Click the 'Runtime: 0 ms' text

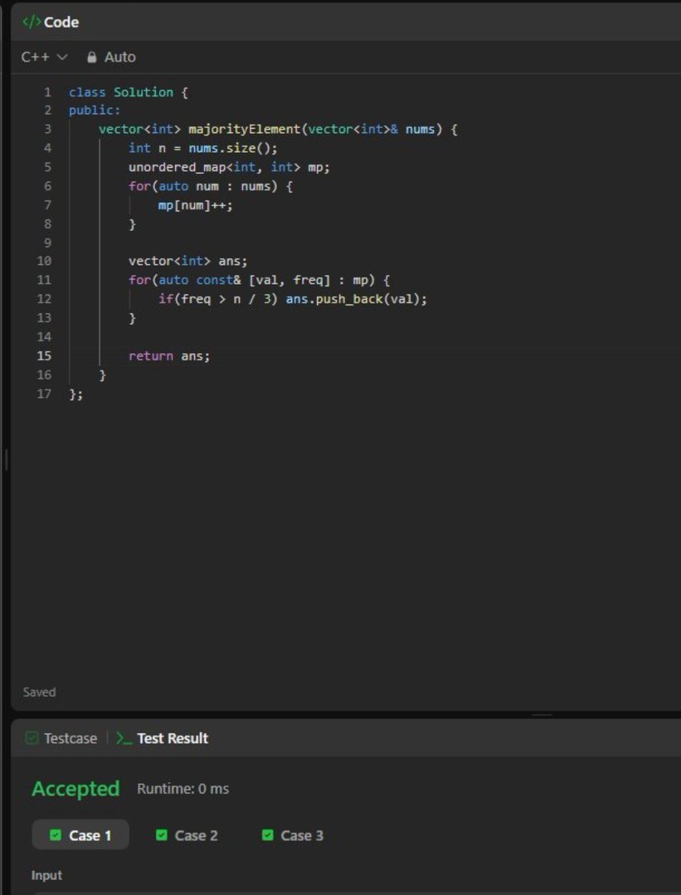click(x=183, y=789)
